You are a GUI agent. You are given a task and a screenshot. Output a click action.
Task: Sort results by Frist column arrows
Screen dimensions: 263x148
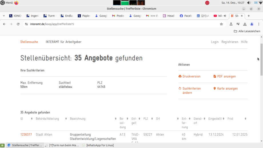click(245, 119)
